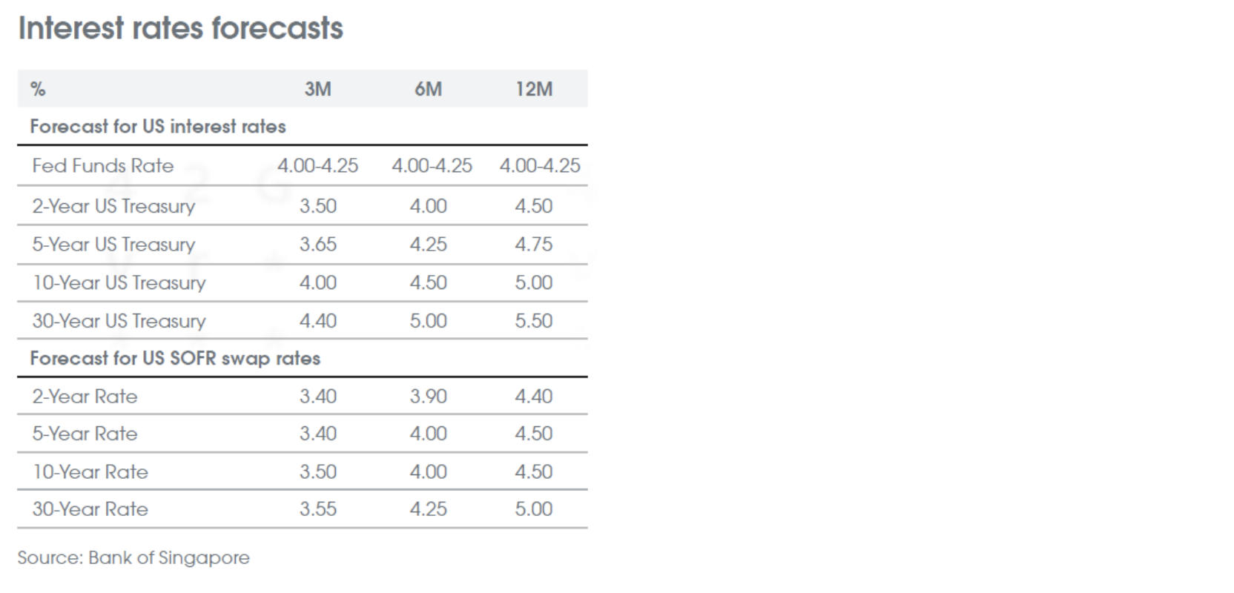Click the Forecast for US SOFR swap rates heading
The width and height of the screenshot is (1234, 593).
[175, 358]
